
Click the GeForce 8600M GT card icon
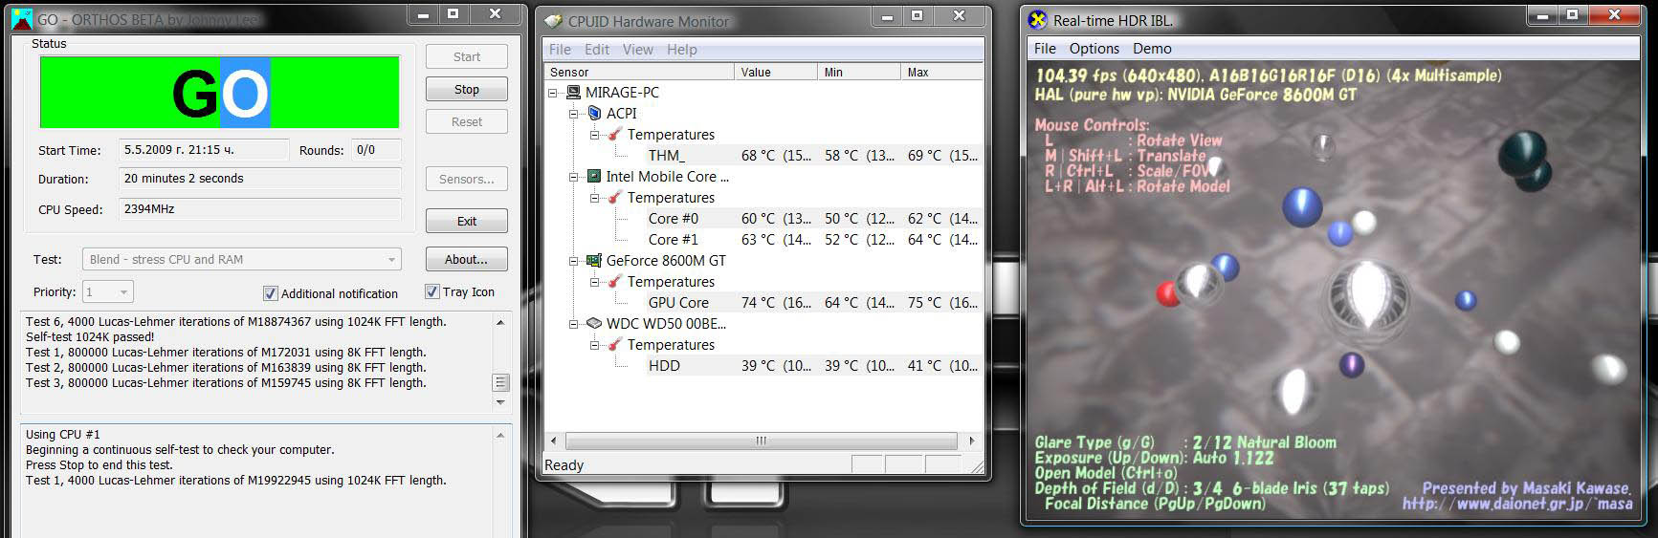(594, 261)
